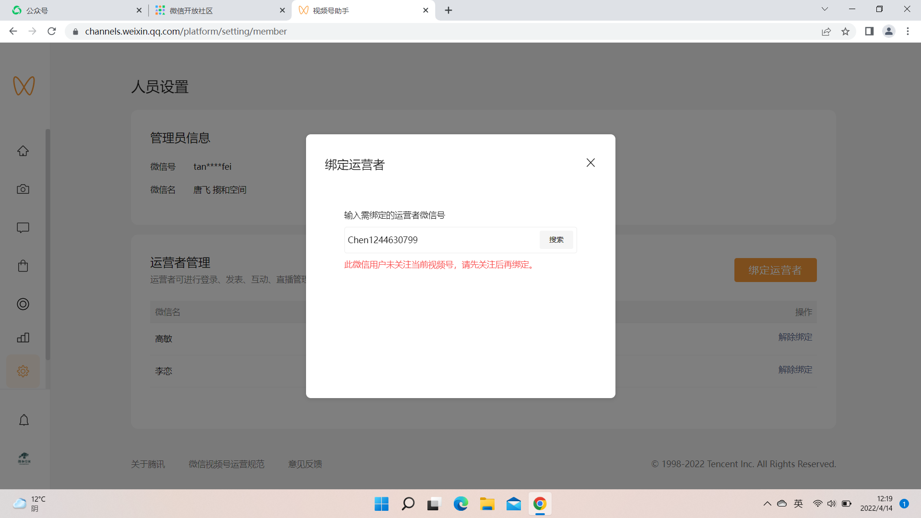Open the camera icon in sidebar
This screenshot has width=921, height=518.
(23, 189)
